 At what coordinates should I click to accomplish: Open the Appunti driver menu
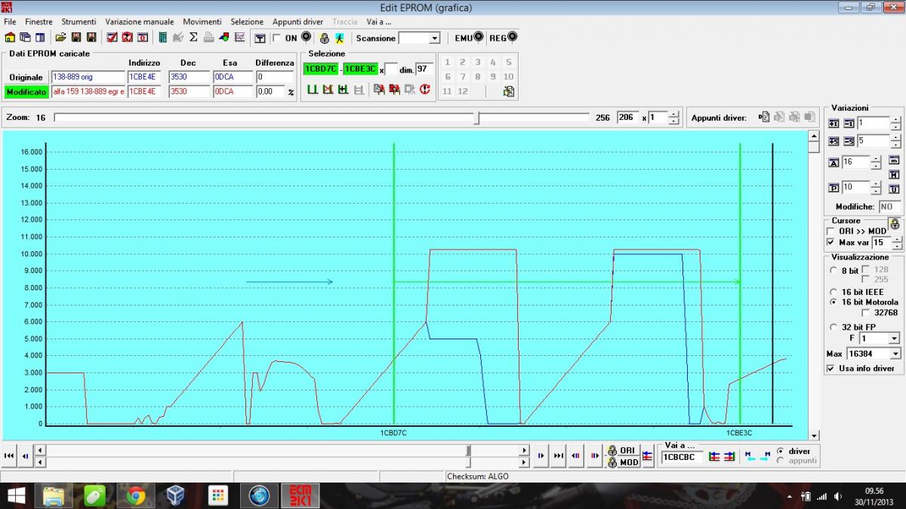(x=297, y=22)
